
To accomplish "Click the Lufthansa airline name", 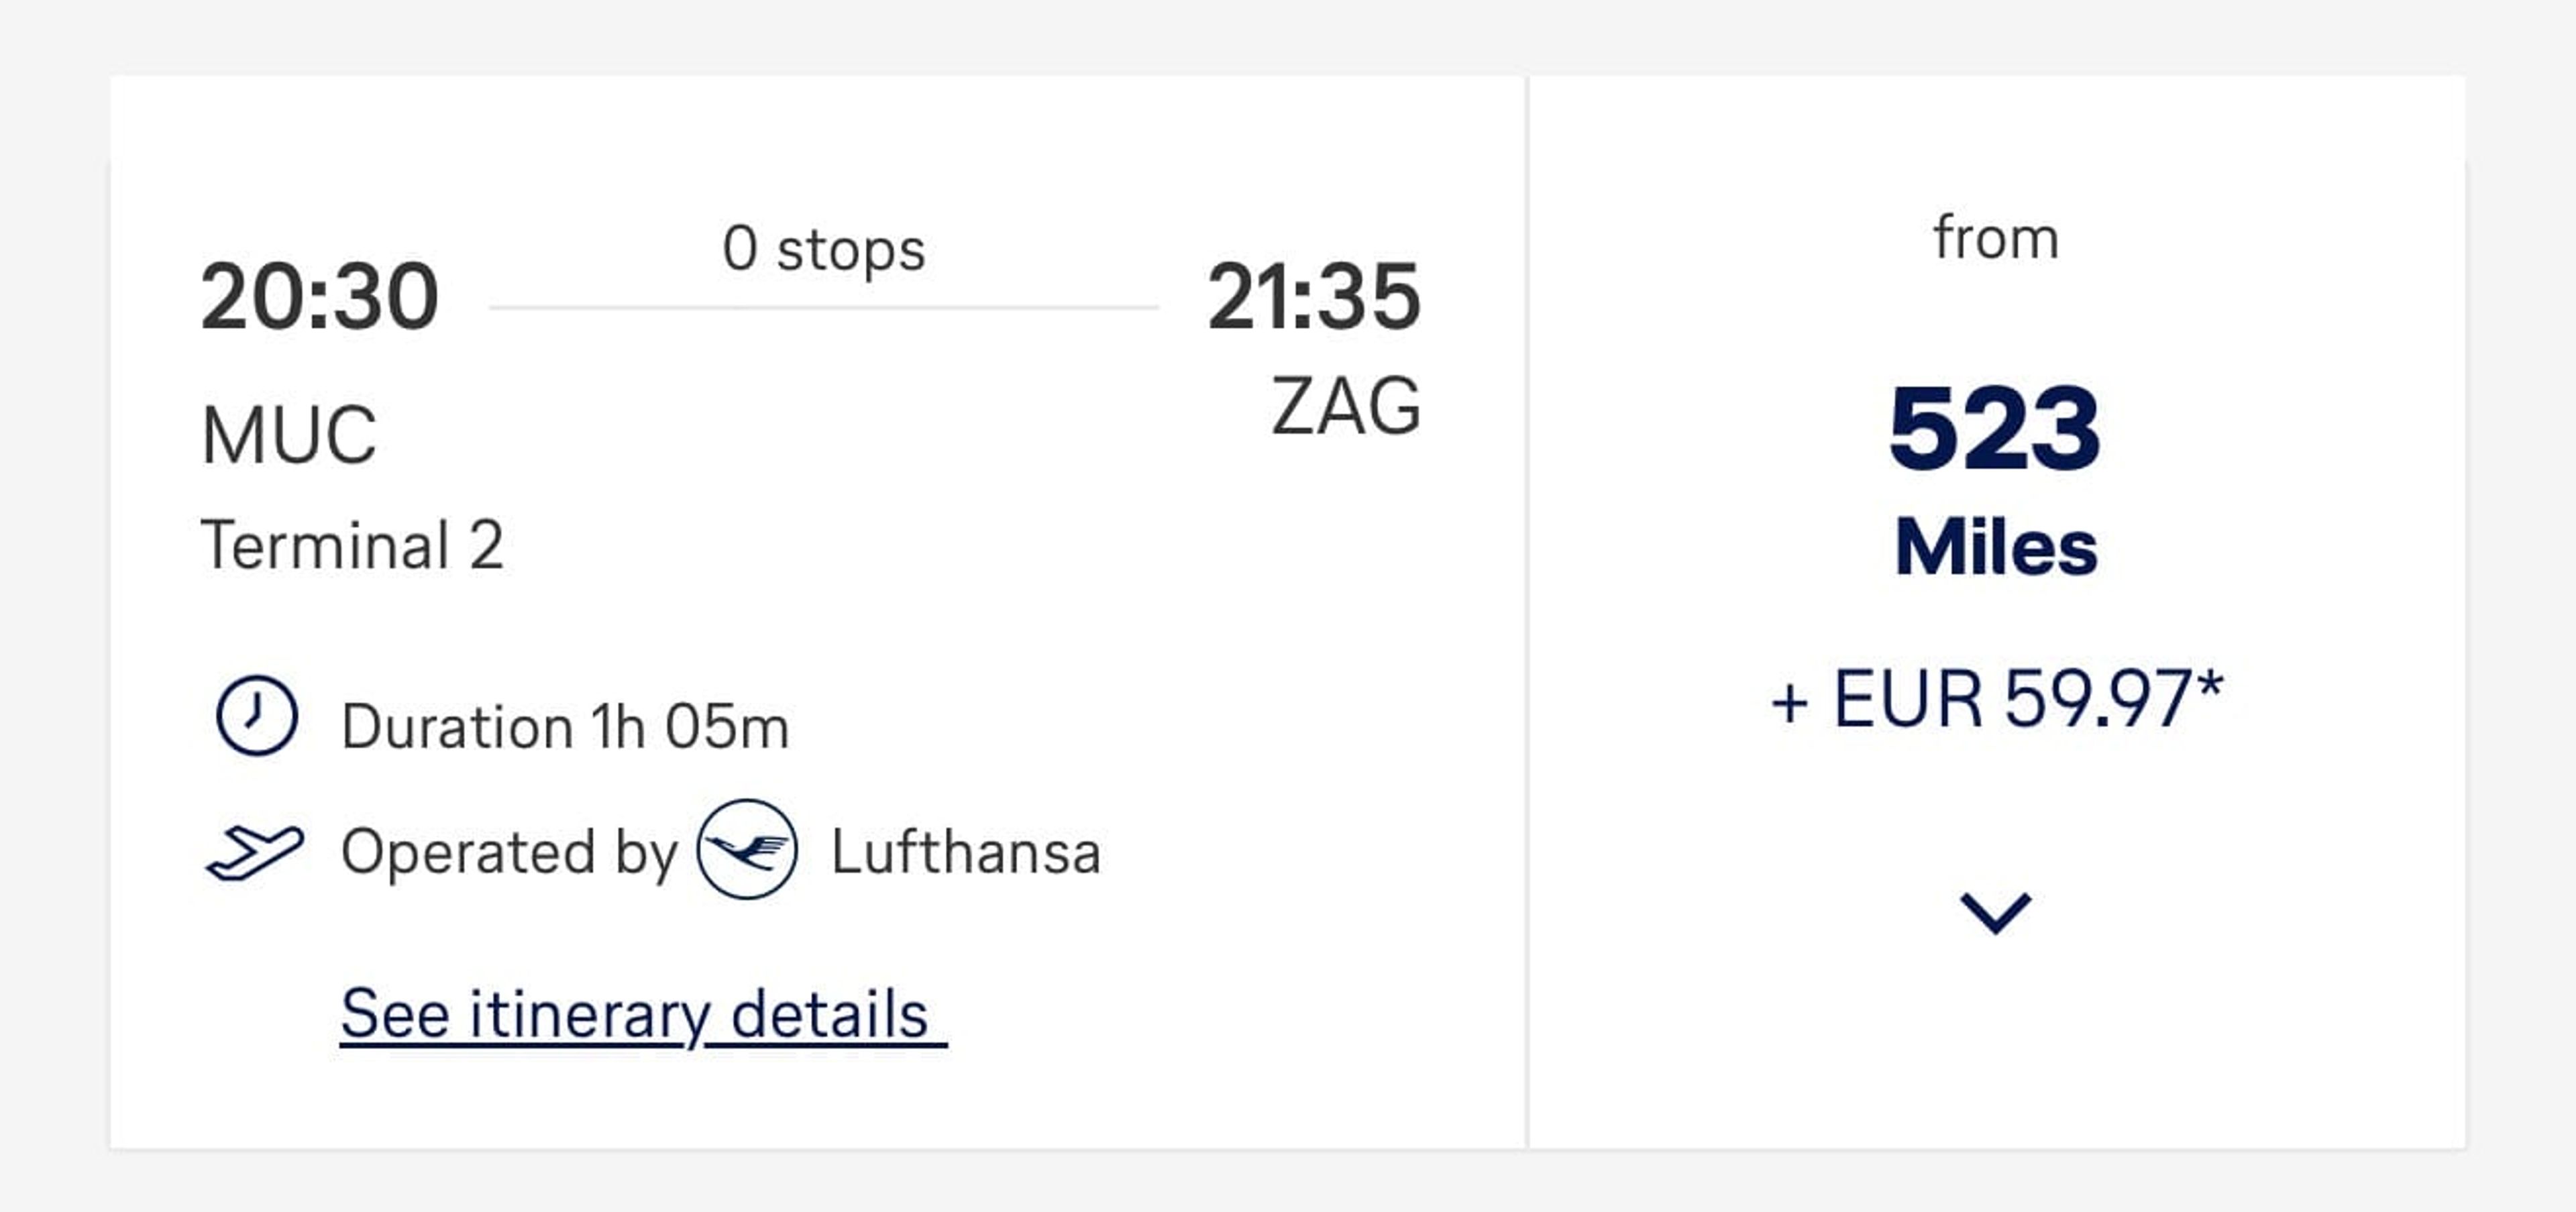I will pyautogui.click(x=966, y=852).
